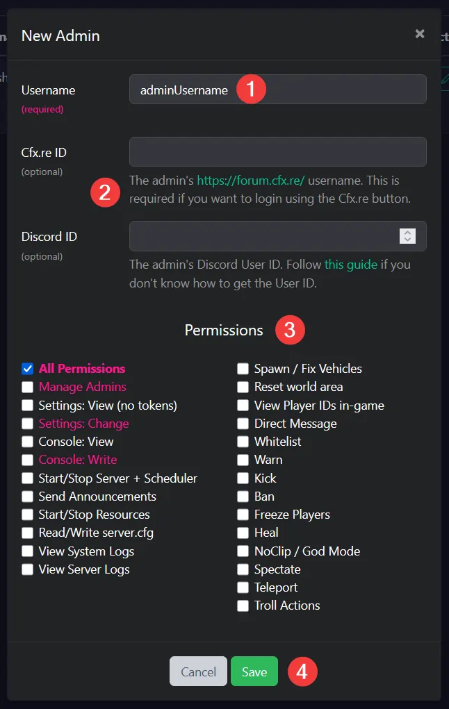Enable the Troll Actions checkbox
The image size is (449, 709).
[x=243, y=606]
